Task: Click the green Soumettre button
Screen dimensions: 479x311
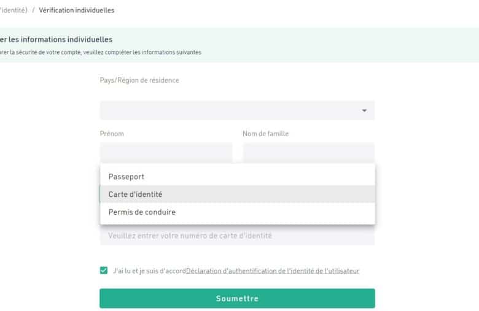Action: pos(237,298)
